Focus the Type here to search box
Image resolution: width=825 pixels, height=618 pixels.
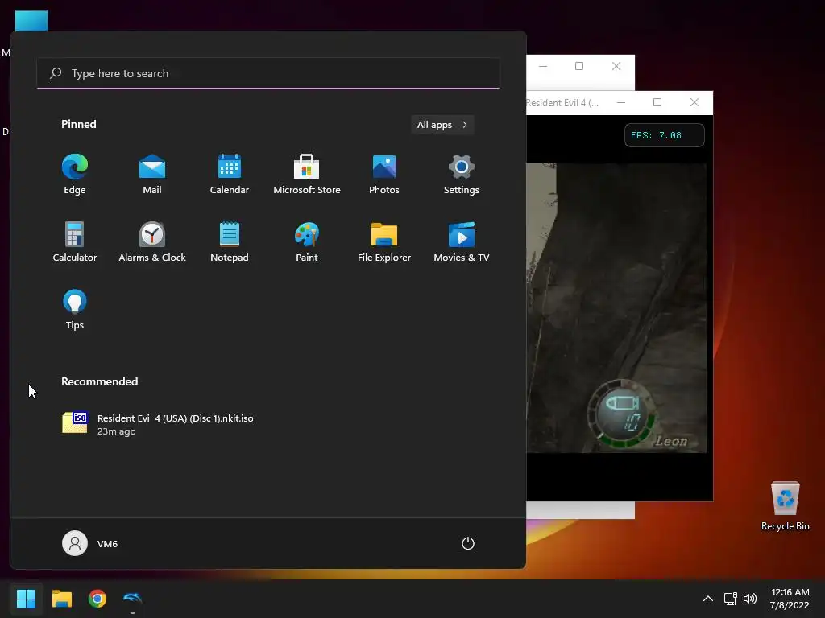pos(268,73)
